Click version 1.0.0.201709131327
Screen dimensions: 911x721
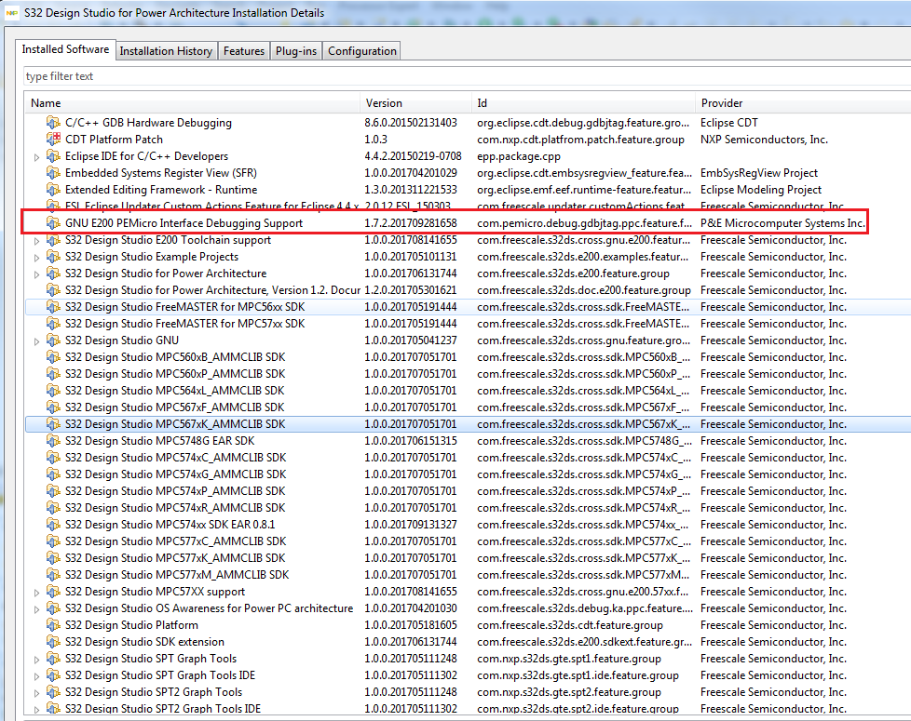pyautogui.click(x=411, y=525)
